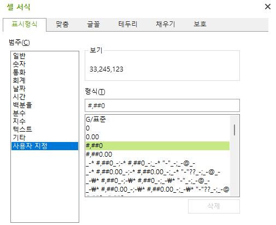Choose the 0 format entry
Image resolution: width=276 pixels, height=225 pixels.
157,128
